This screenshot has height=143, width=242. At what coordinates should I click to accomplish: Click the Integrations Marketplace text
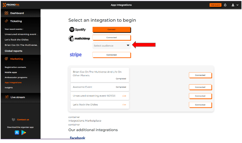pos(85,121)
